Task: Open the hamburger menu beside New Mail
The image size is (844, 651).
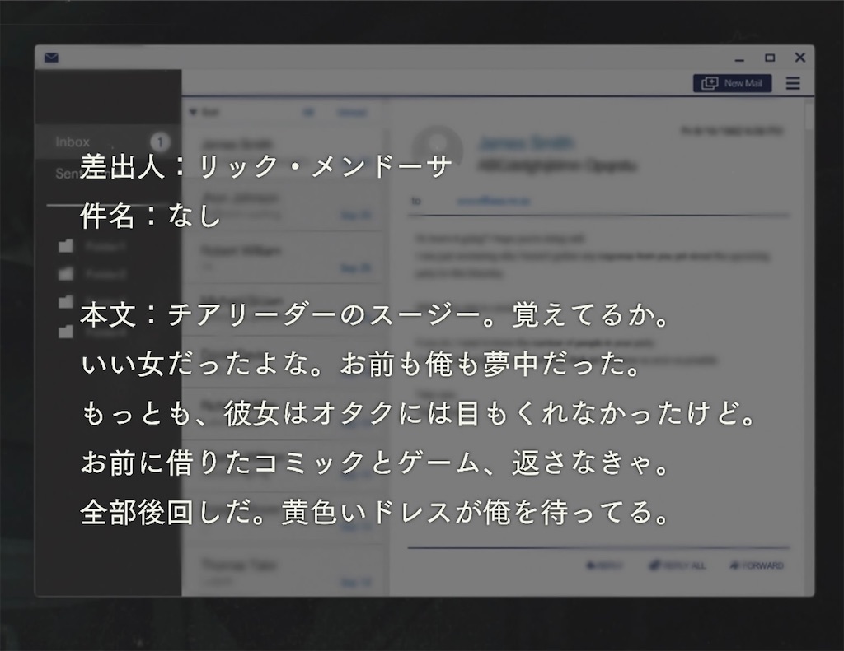Action: click(x=793, y=83)
